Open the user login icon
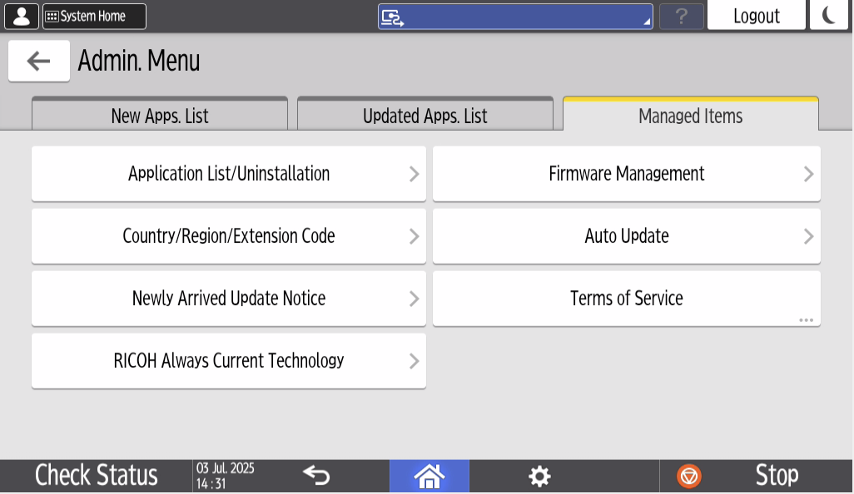 click(22, 16)
